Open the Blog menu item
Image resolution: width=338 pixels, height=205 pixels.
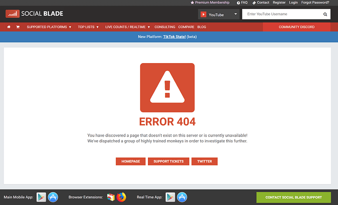201,27
